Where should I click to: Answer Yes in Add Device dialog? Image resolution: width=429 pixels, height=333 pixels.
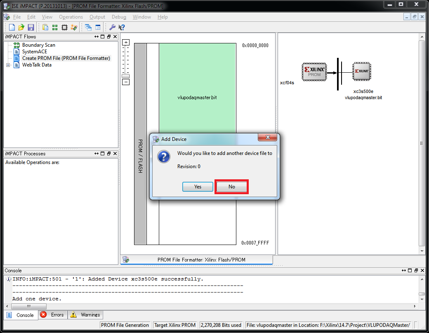[198, 187]
